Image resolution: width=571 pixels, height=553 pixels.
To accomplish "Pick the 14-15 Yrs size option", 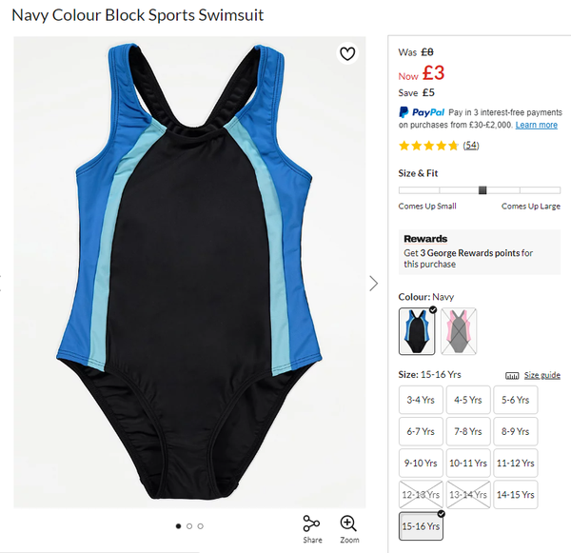I will [516, 495].
